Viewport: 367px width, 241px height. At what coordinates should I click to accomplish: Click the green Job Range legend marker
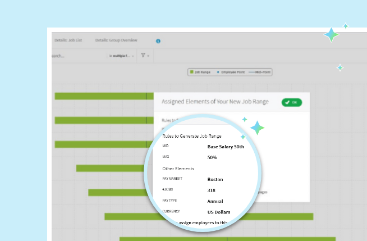192,72
